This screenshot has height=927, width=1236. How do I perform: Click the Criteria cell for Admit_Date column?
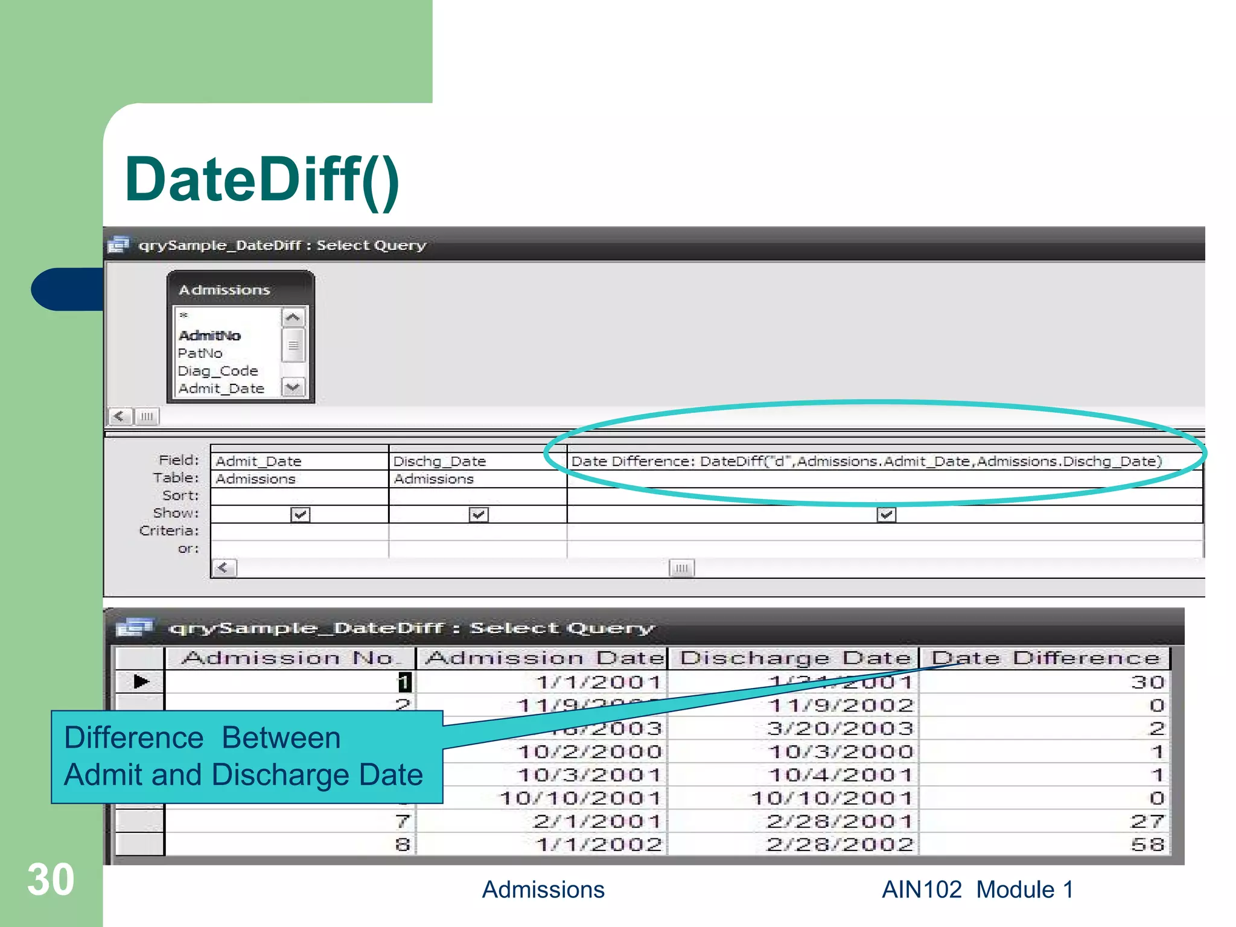click(299, 531)
